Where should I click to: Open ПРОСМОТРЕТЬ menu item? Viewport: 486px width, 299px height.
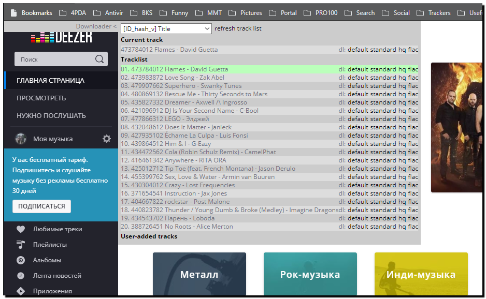coord(41,98)
